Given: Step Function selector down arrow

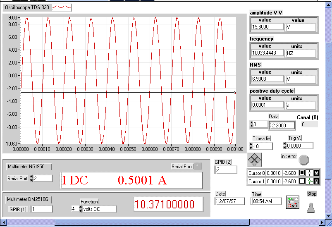Looking at the screenshot, I should 81,210.
